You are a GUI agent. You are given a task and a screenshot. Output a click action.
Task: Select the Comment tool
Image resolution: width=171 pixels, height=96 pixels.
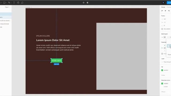(22, 3)
